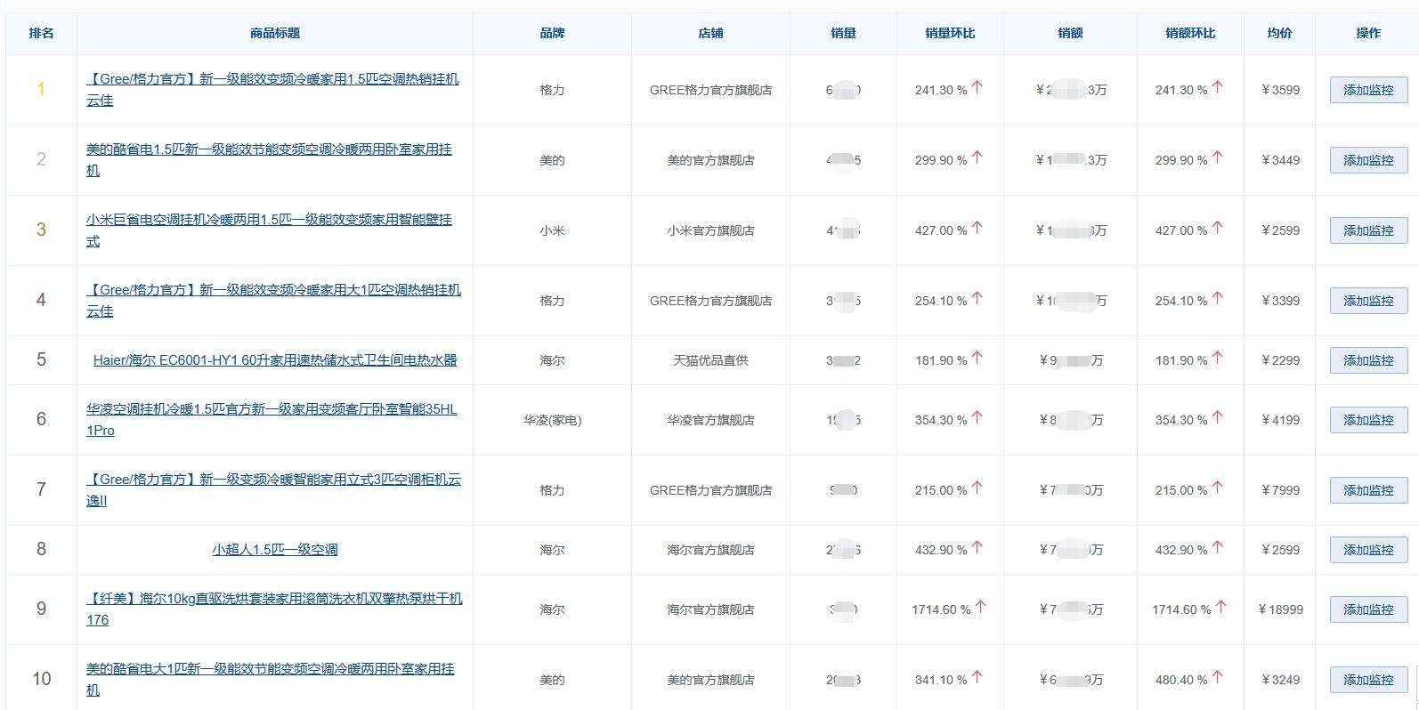
Task: Click red up arrow beside 销量环比 241.30% in row 1
Action: point(977,88)
